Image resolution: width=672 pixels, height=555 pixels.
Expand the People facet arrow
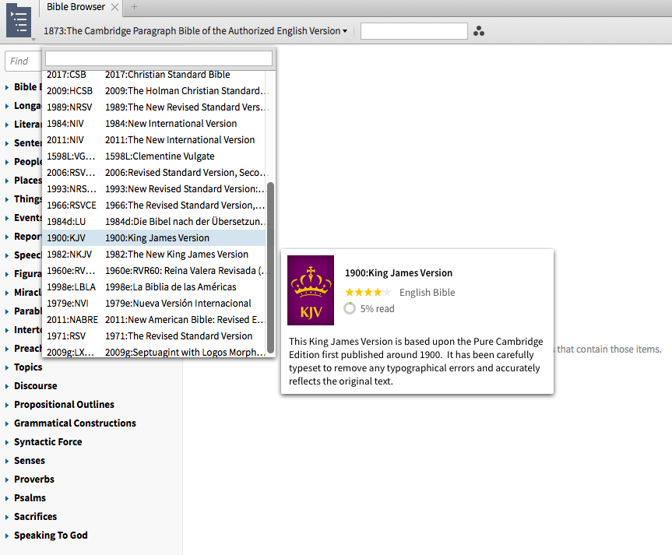pos(7,162)
